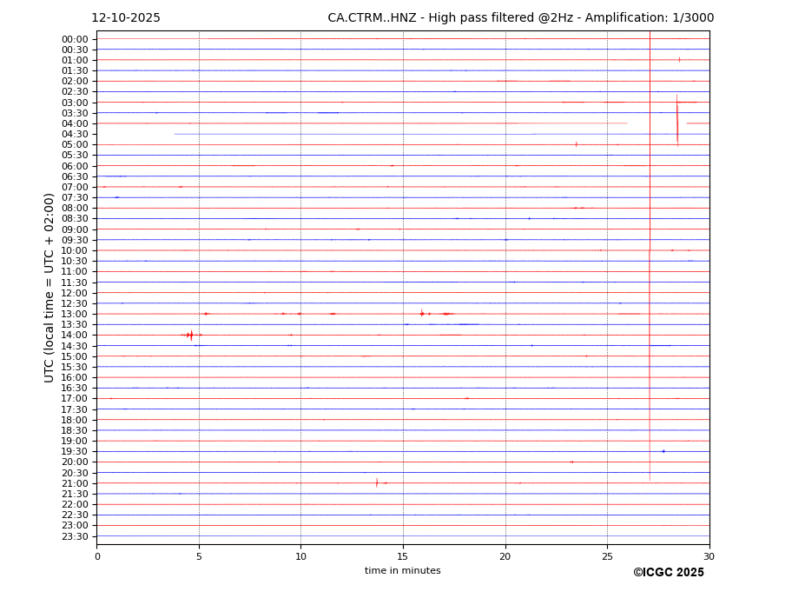Select the 23:30 trace row label
805x605 pixels.
point(75,536)
